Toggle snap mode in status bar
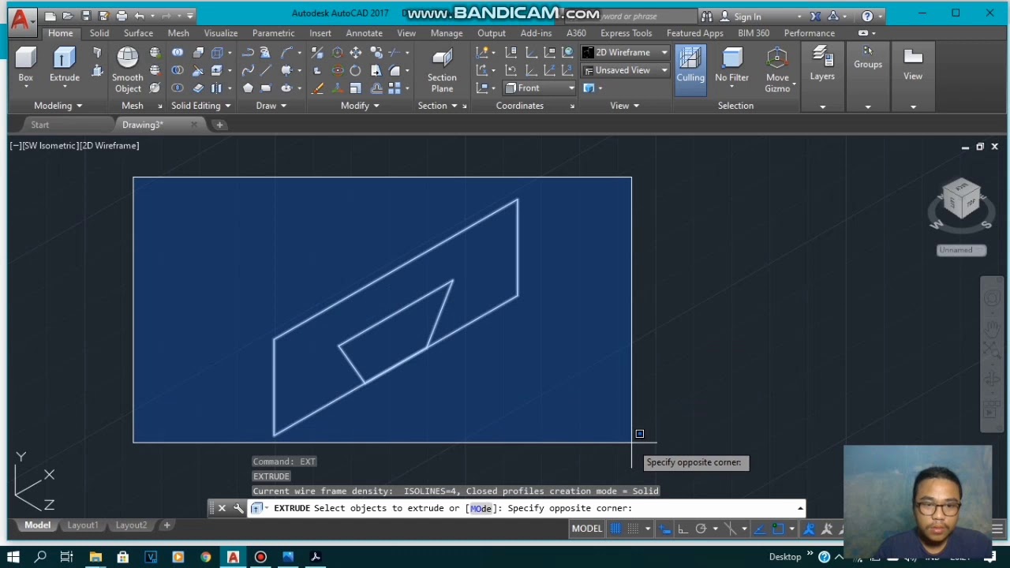This screenshot has width=1010, height=568. [633, 529]
